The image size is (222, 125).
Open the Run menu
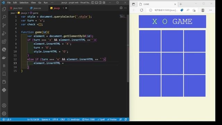click(x=45, y=2)
